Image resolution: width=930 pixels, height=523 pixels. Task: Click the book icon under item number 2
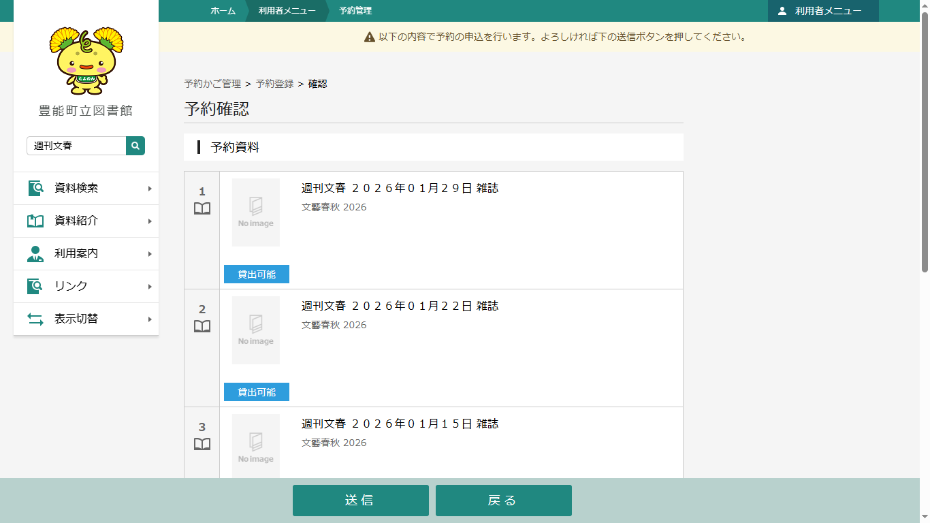[202, 326]
